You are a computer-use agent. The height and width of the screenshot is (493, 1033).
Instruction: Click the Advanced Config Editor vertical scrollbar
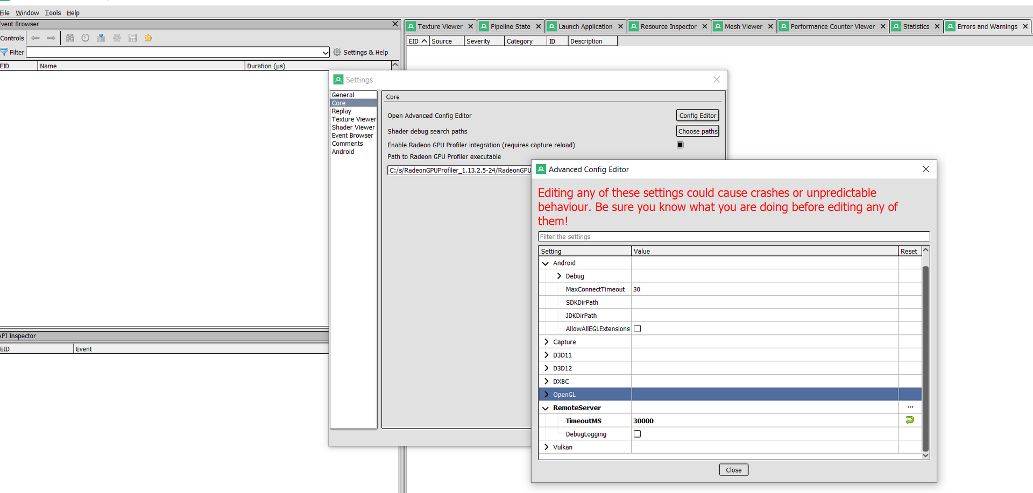[x=925, y=355]
